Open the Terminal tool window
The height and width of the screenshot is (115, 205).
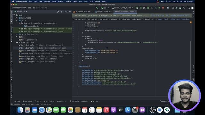27,101
